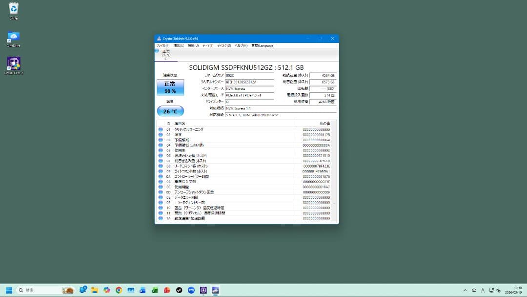Open the OneDrive desktop shortcut
The width and height of the screenshot is (527, 297).
(14, 39)
